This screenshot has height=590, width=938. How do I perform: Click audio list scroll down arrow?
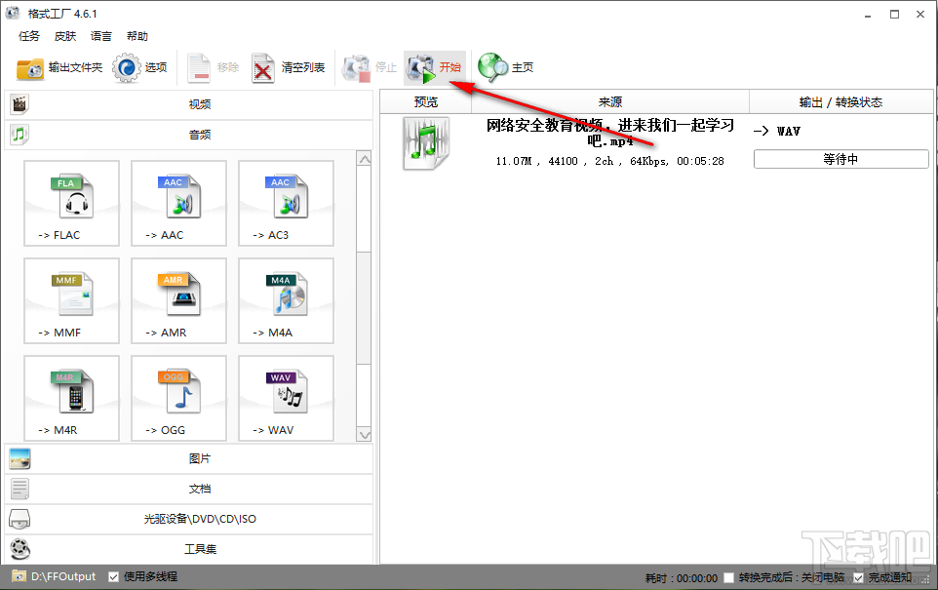[364, 435]
